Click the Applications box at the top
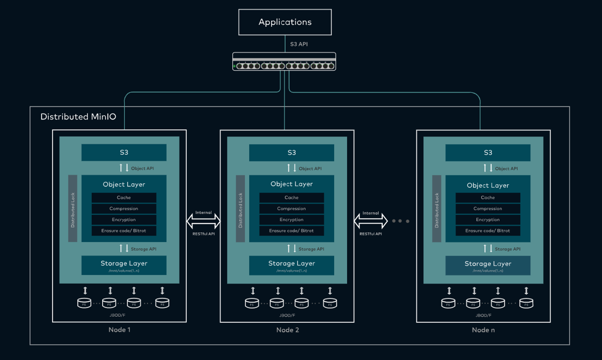602x360 pixels. pos(285,22)
